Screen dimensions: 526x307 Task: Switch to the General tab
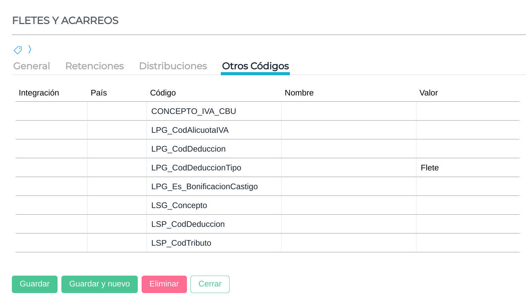coord(31,66)
